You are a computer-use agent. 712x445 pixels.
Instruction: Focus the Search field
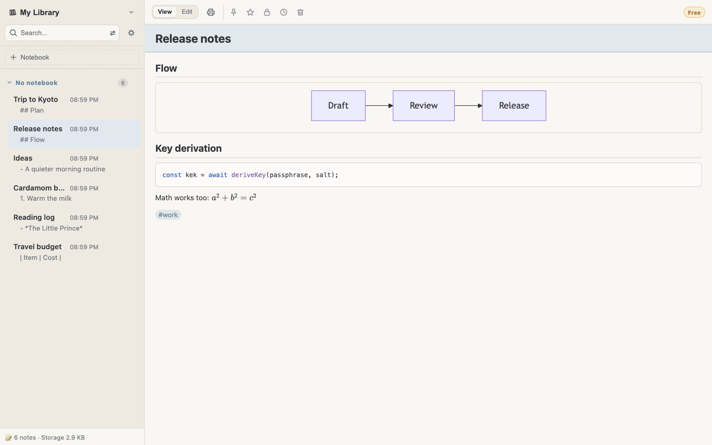point(62,33)
